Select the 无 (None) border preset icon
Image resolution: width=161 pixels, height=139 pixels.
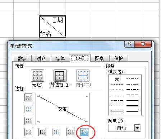tap(37, 76)
